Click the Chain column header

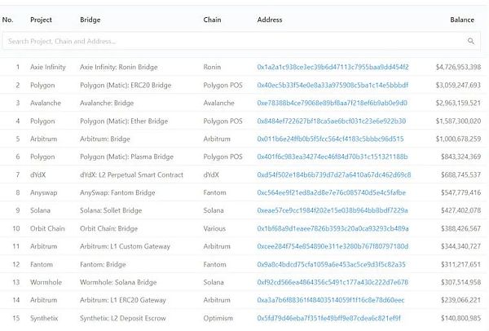213,19
